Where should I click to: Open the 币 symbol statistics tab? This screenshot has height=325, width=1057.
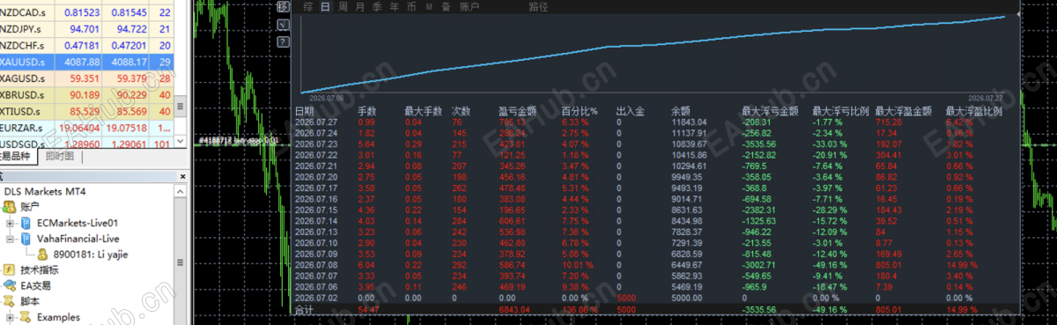[412, 6]
